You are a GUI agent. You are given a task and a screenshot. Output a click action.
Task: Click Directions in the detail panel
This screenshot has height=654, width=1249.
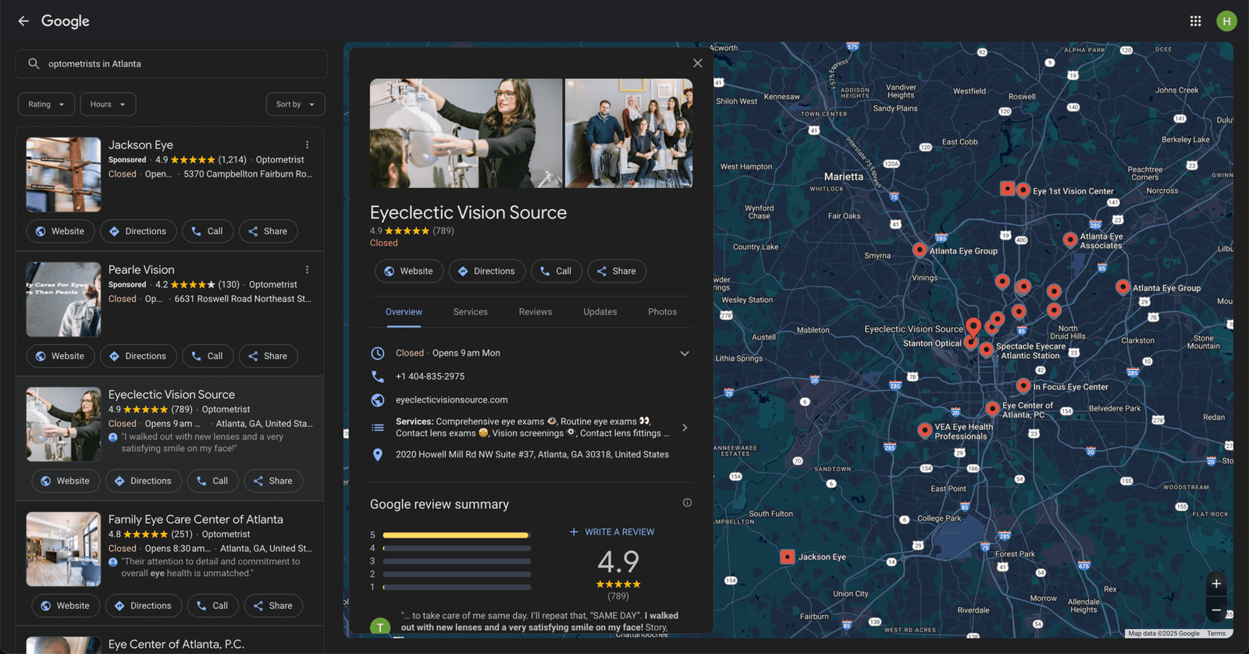coord(486,271)
